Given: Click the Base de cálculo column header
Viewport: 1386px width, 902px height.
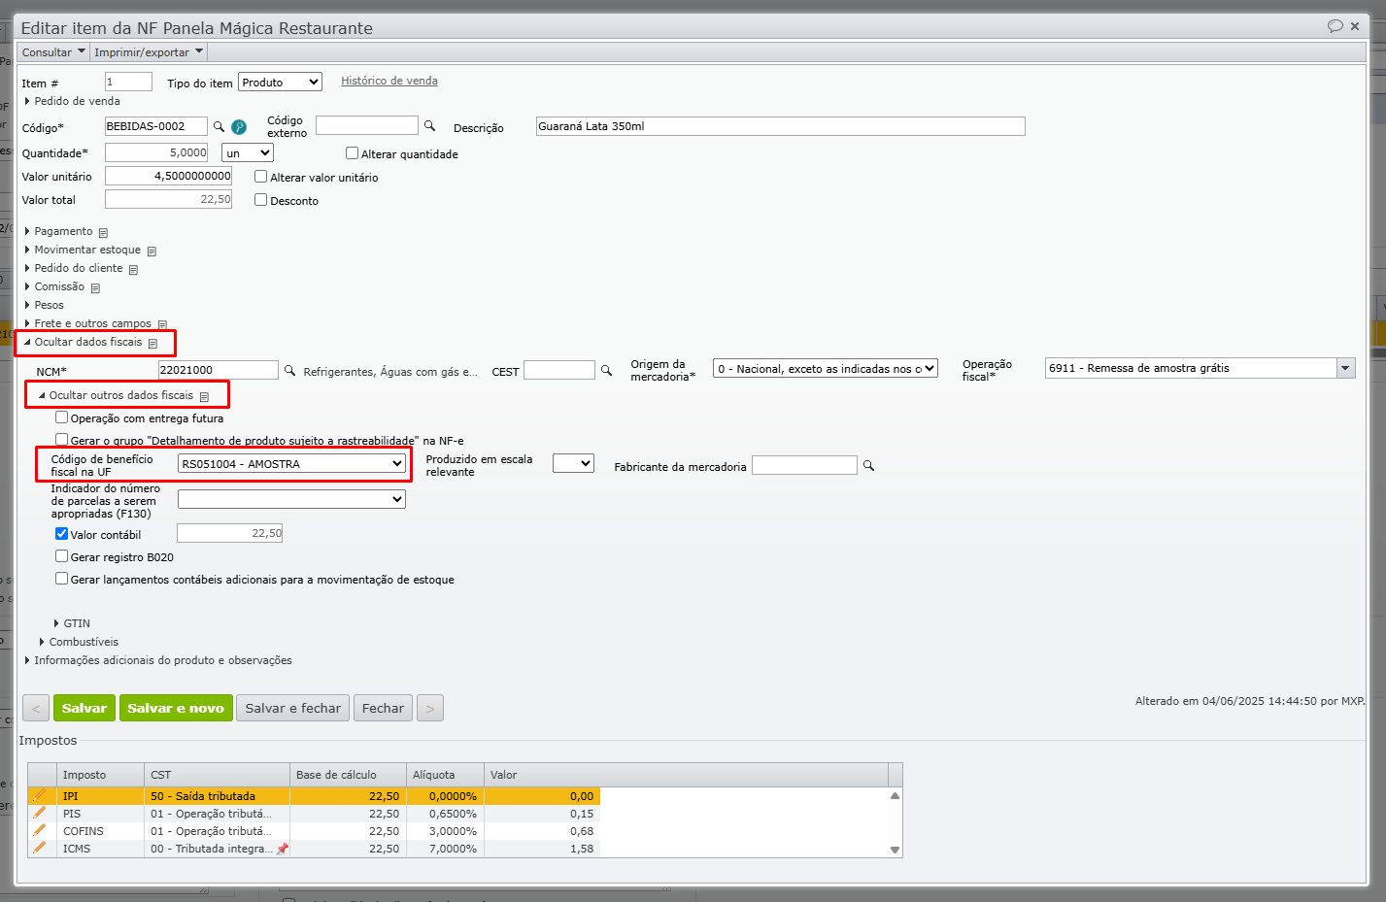Looking at the screenshot, I should pyautogui.click(x=348, y=775).
